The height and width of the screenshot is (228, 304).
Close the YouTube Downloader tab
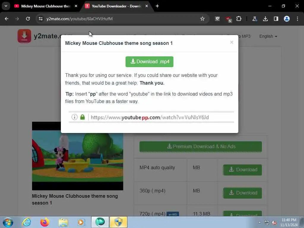click(147, 6)
